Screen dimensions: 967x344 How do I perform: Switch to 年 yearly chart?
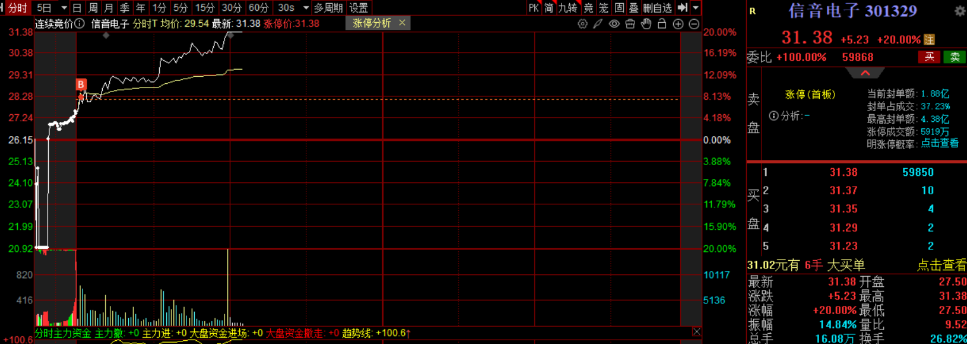(140, 8)
